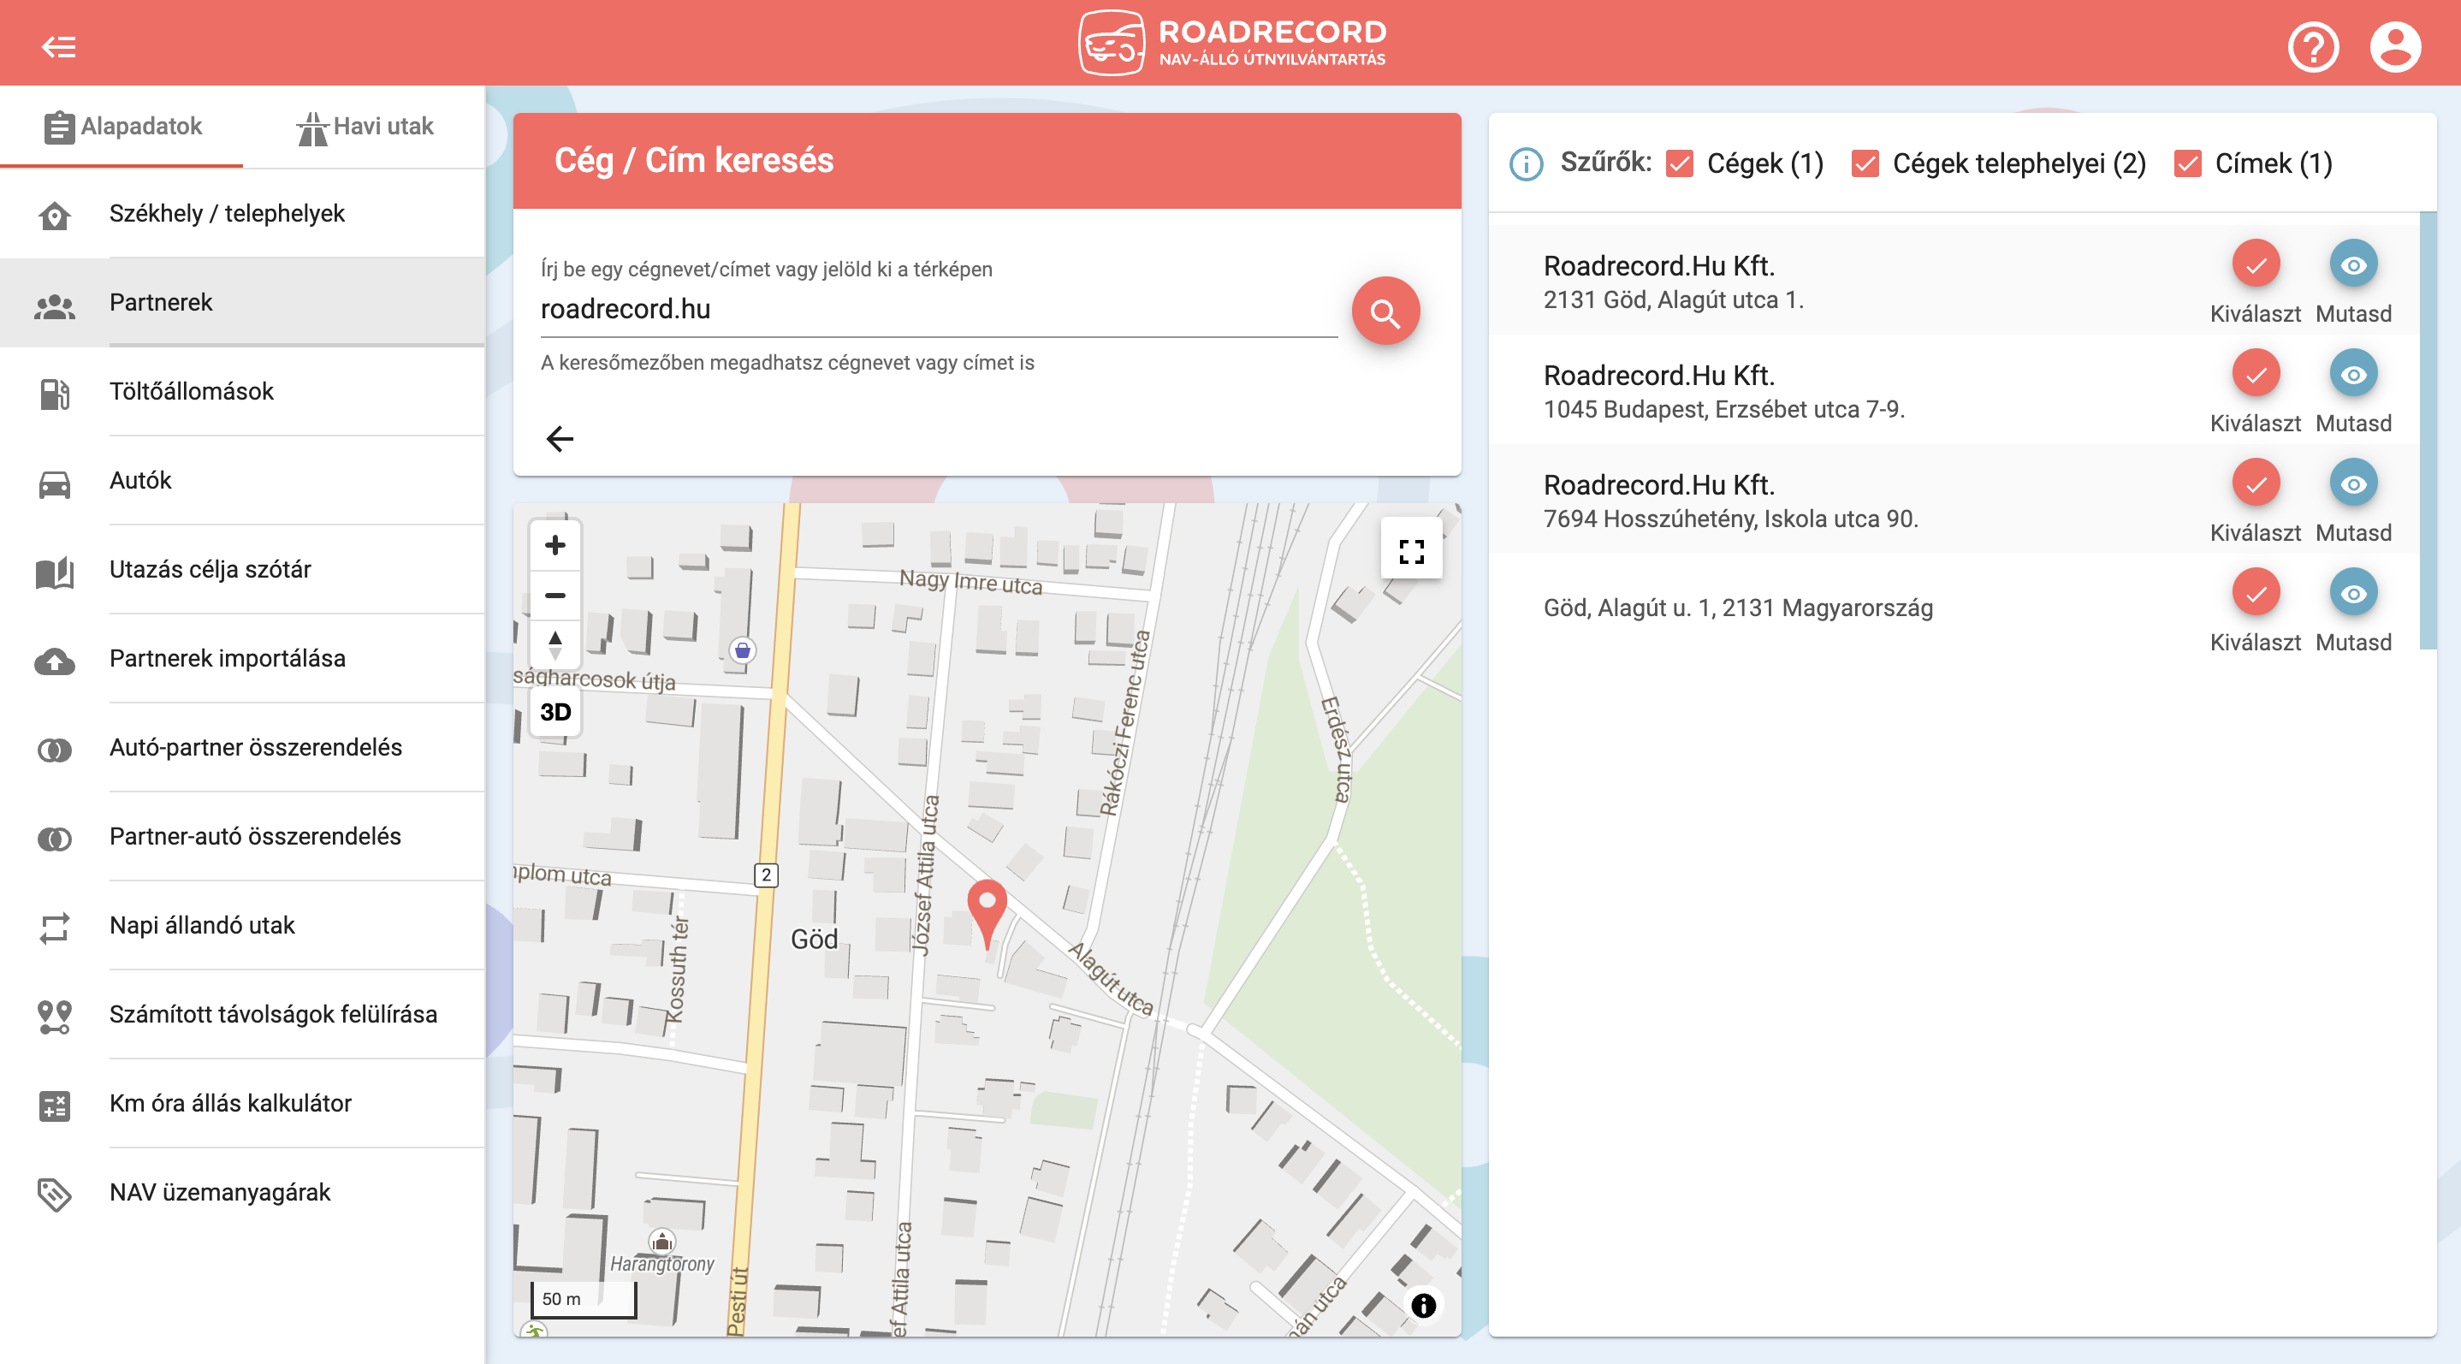Click the home pin icon beside Székhely
The width and height of the screenshot is (2461, 1364).
55,216
